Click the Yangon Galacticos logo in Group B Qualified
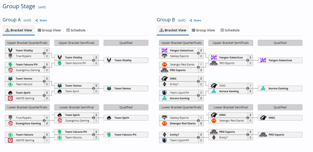 click(x=263, y=60)
